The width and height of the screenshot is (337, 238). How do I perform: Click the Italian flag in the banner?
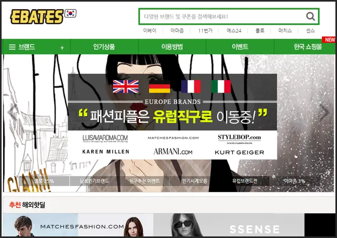[x=221, y=87]
